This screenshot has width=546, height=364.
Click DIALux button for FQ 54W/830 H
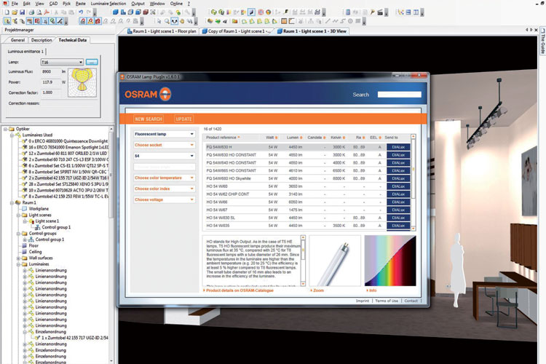(398, 147)
